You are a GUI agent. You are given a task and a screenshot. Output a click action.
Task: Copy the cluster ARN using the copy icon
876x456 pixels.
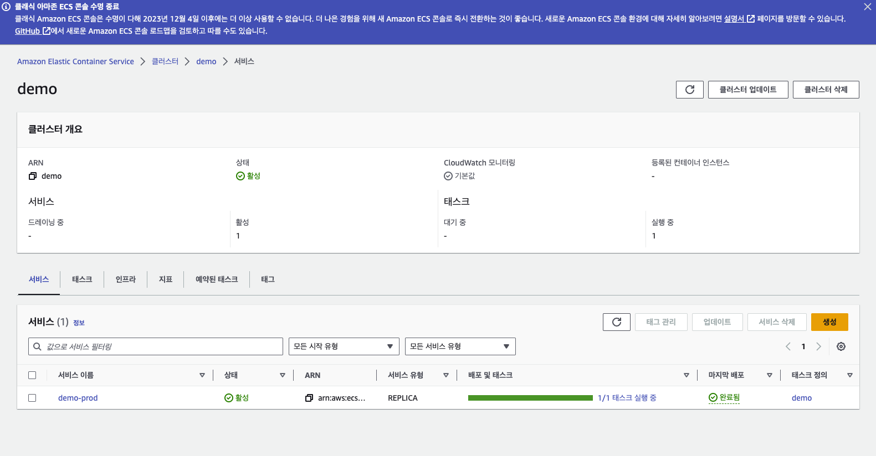(x=33, y=176)
